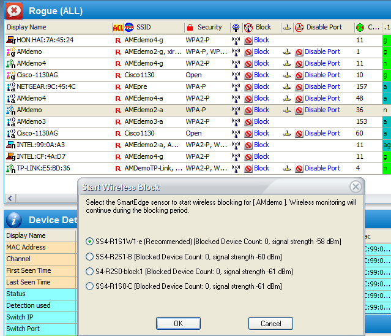Select the First Seen Time row
Viewport: 391px width, 336px height.
tap(40, 270)
